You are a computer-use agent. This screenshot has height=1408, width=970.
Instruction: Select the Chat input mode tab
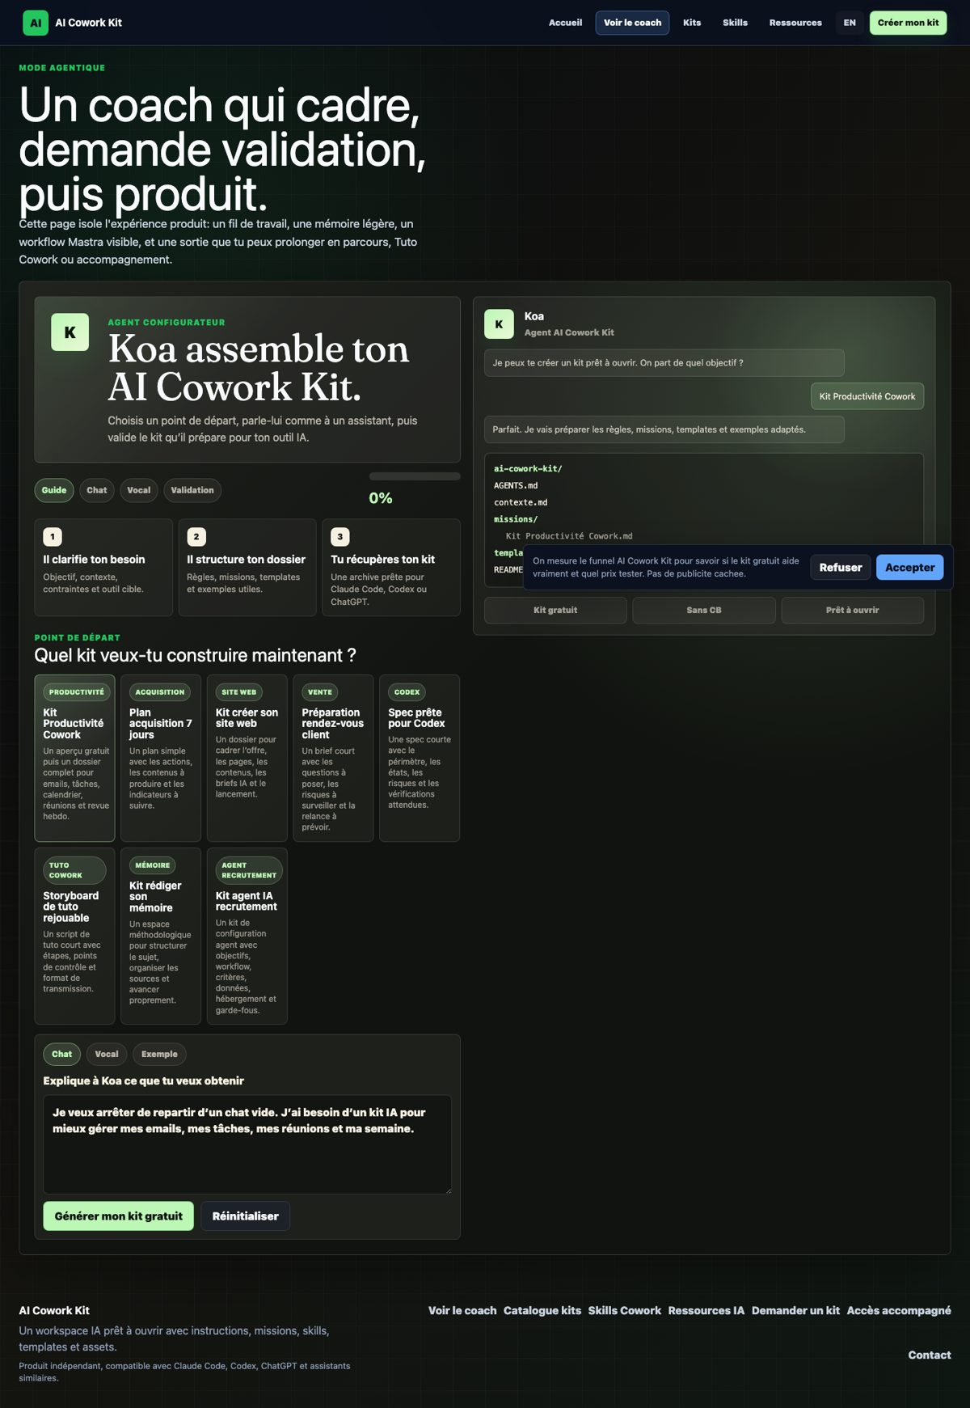(x=62, y=1054)
